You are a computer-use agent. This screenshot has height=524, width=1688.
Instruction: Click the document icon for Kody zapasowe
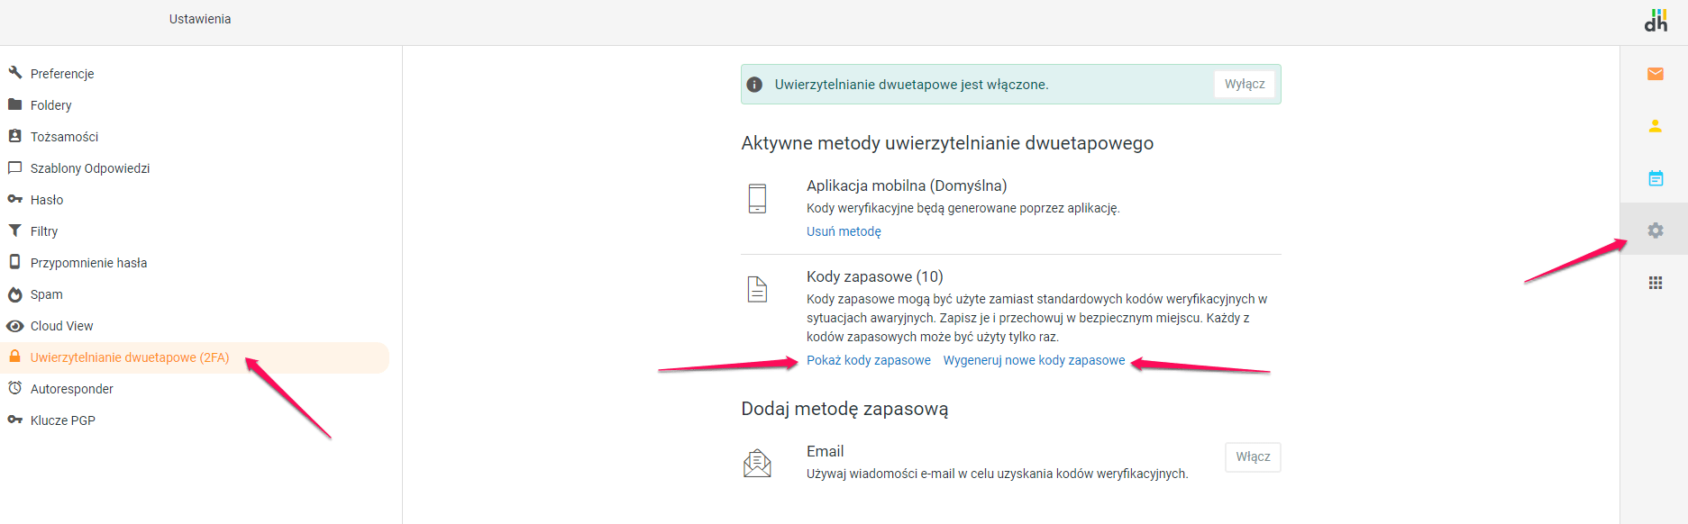coord(757,289)
